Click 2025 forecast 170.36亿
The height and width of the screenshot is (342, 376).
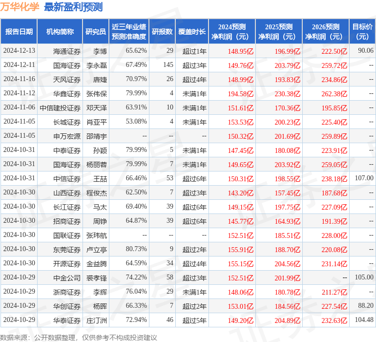coord(287,108)
